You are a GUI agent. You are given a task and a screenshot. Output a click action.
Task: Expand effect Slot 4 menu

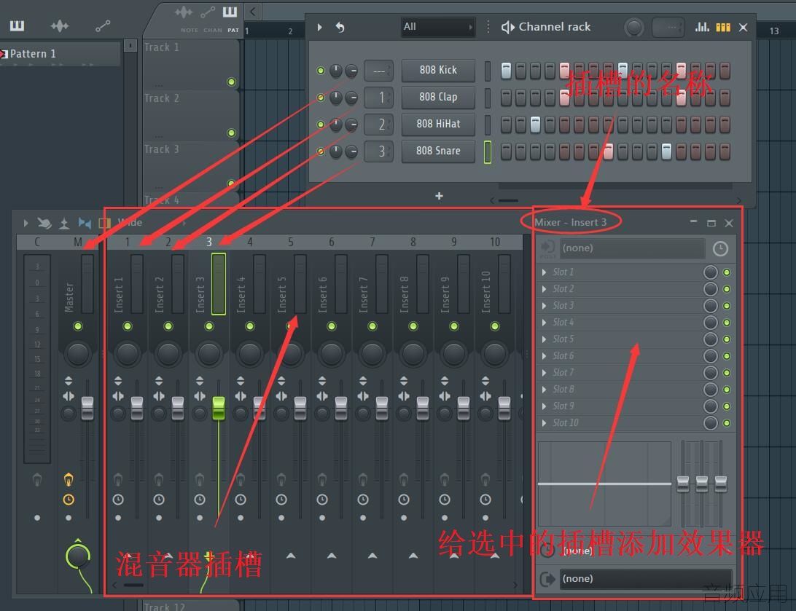pyautogui.click(x=545, y=323)
